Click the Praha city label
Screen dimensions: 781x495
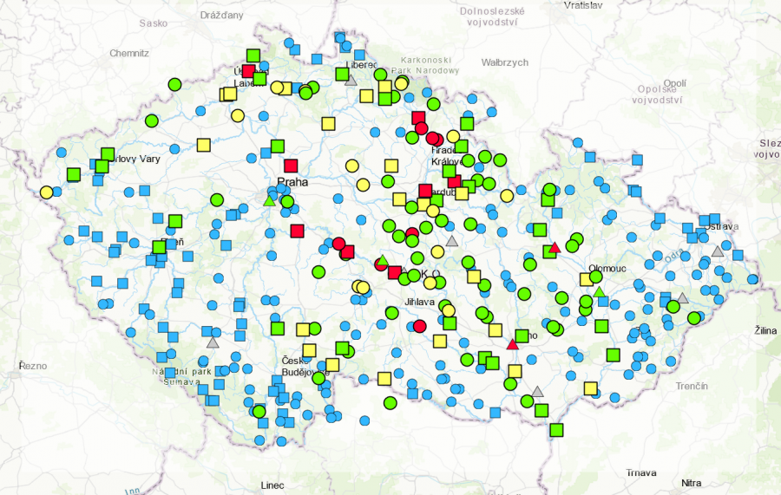(x=292, y=182)
